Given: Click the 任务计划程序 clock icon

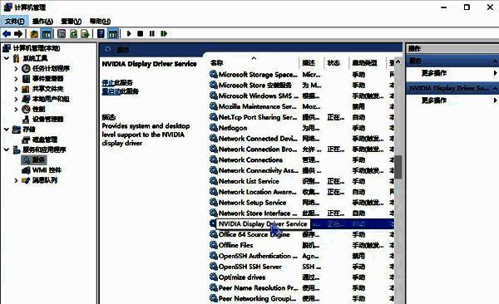Looking at the screenshot, I should point(26,68).
